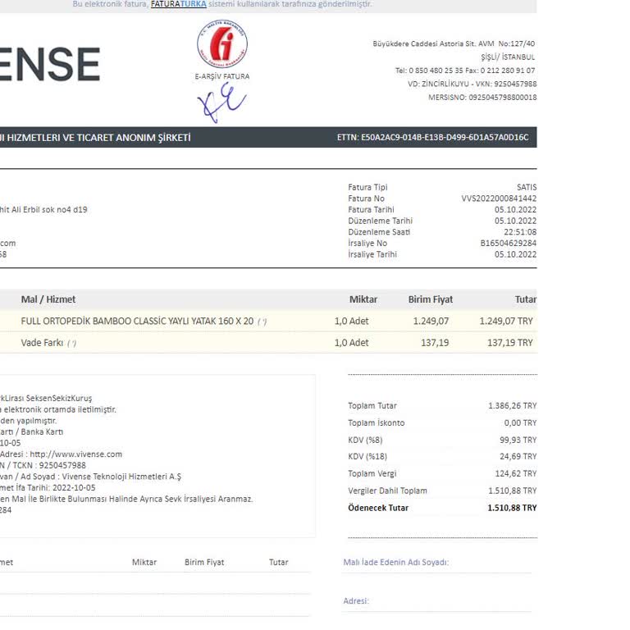Select invoice number VVS2022000841442
Screen dimensions: 630x630
pos(499,199)
